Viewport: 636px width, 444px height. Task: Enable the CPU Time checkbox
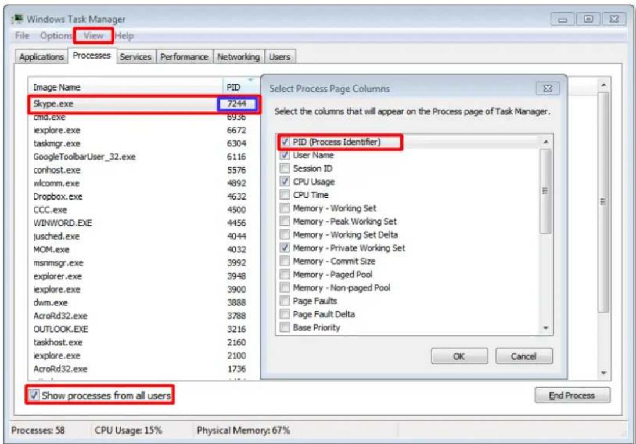tap(285, 195)
